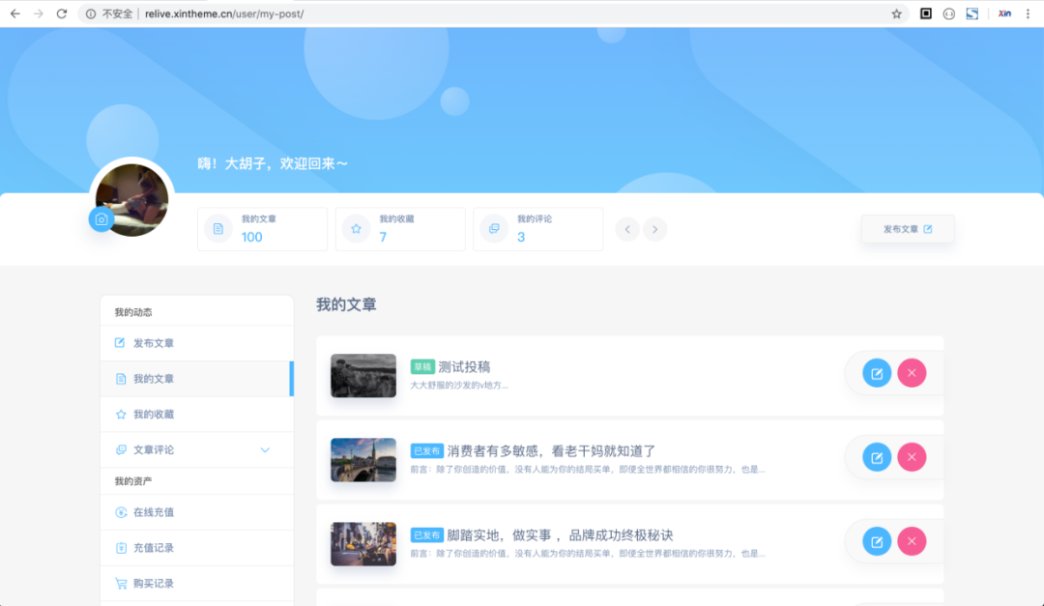Click the right arrow next to stats cards

(x=654, y=229)
